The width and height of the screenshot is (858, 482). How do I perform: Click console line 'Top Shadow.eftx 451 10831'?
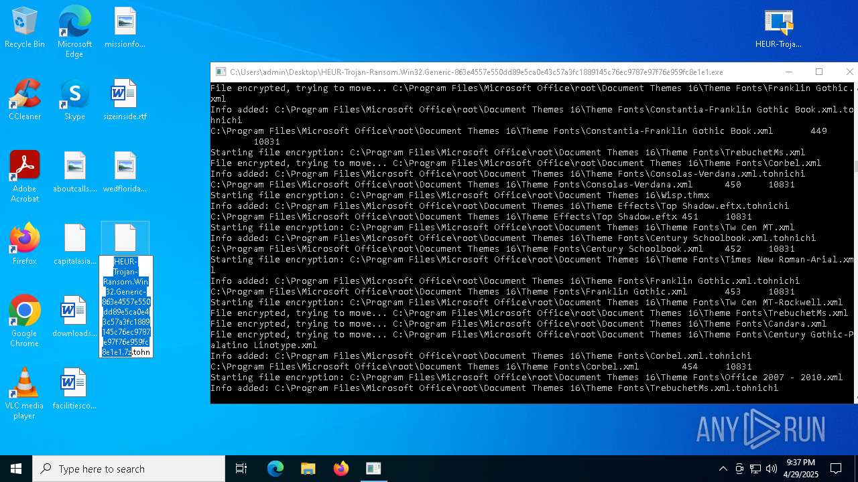481,217
